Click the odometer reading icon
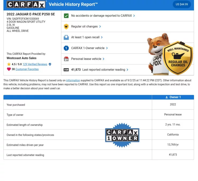This screenshot has width=198, height=181. click(x=66, y=70)
